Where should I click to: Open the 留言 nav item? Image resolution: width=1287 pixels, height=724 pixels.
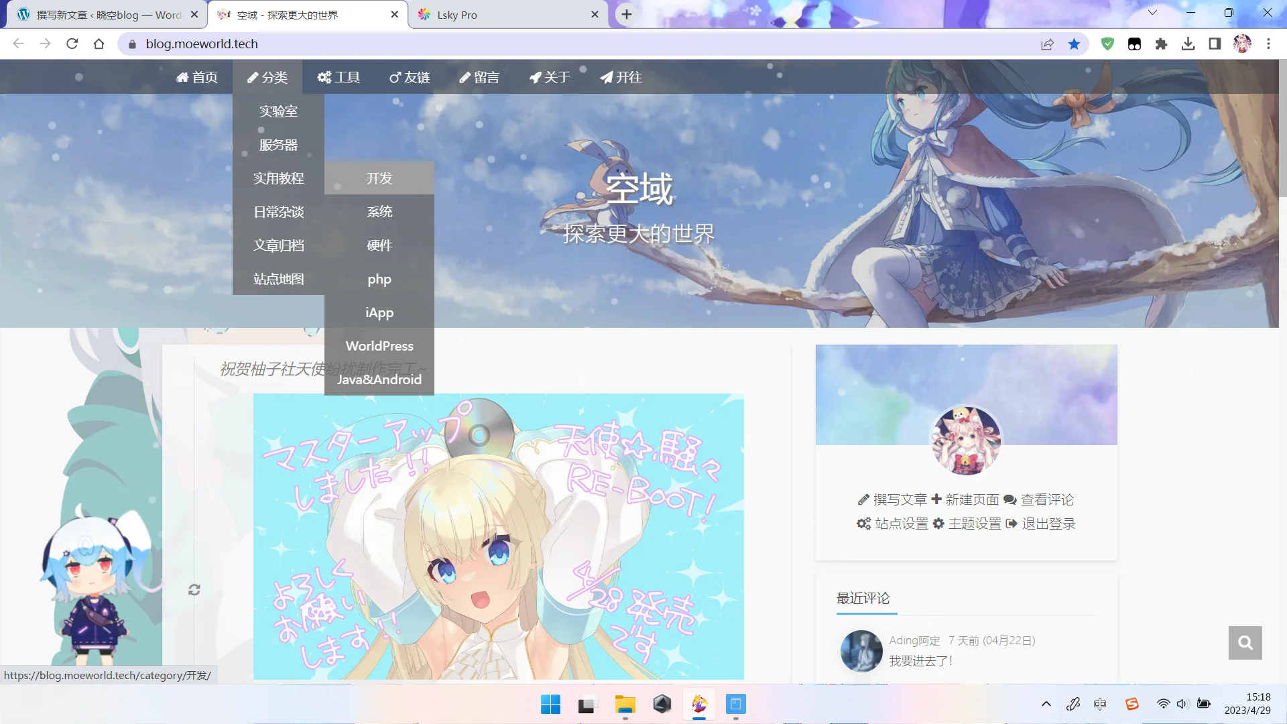coord(479,77)
